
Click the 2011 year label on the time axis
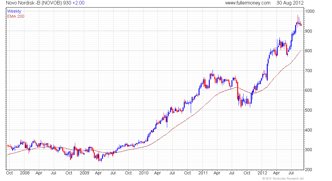pos(203,173)
